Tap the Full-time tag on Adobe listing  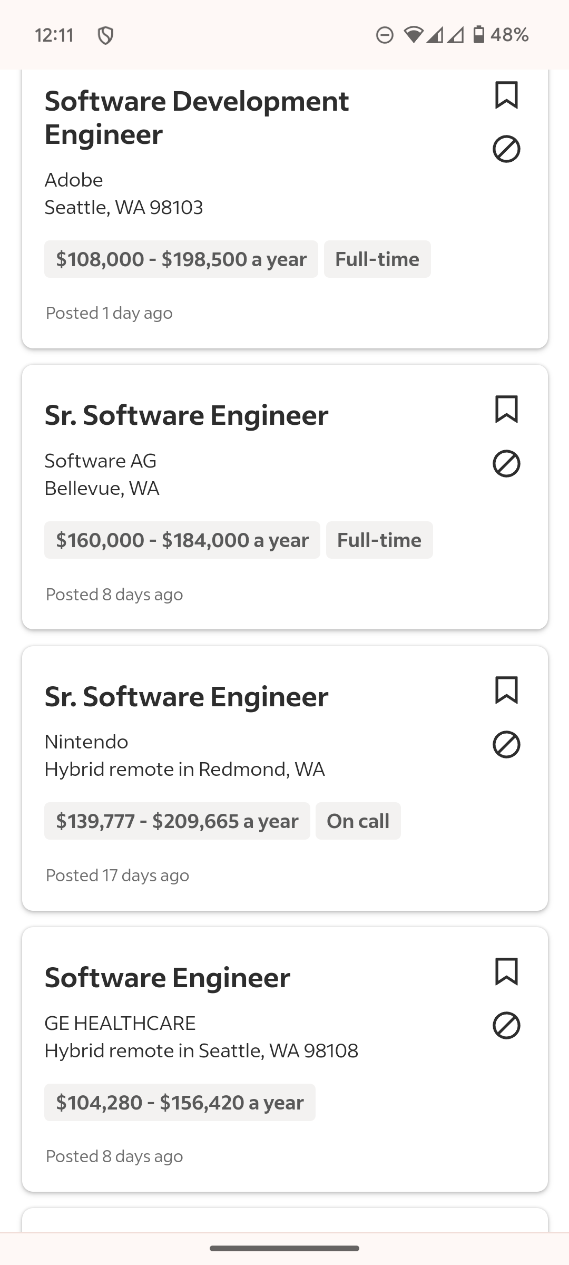coord(377,259)
